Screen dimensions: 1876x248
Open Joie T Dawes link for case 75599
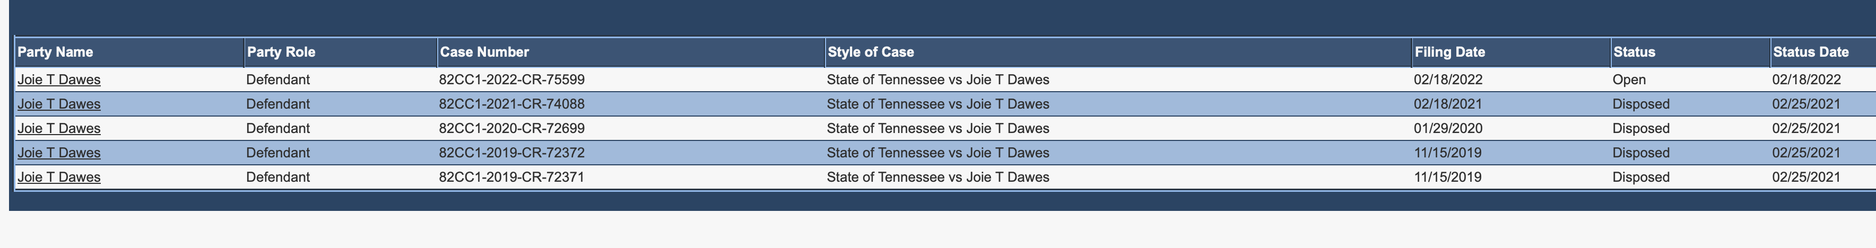click(x=59, y=79)
